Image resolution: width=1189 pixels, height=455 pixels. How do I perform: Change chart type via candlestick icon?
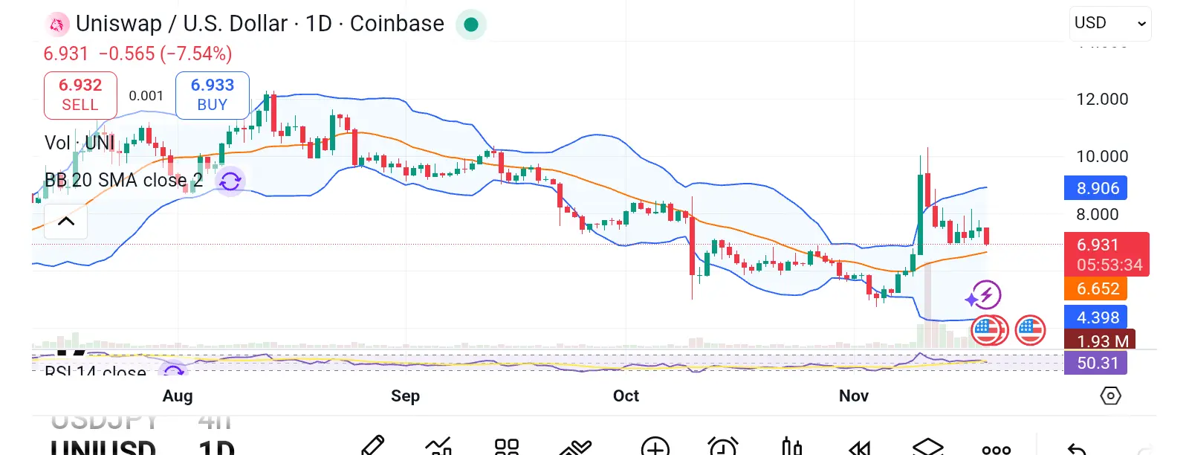coord(791,447)
